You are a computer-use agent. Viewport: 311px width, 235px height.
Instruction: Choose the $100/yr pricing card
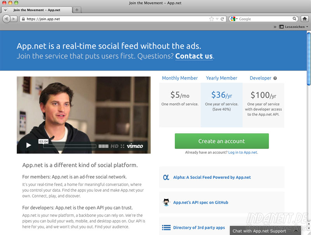(263, 105)
